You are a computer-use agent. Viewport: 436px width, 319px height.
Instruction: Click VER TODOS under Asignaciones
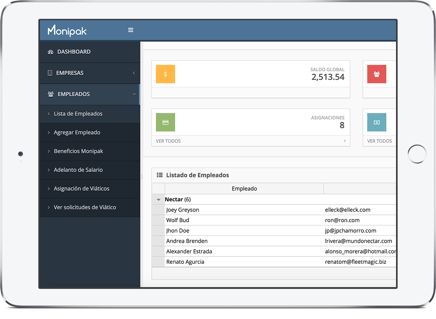(168, 141)
